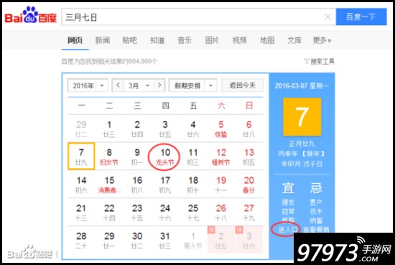Switch to the 新闻 tab
The height and width of the screenshot is (265, 395).
pos(103,40)
